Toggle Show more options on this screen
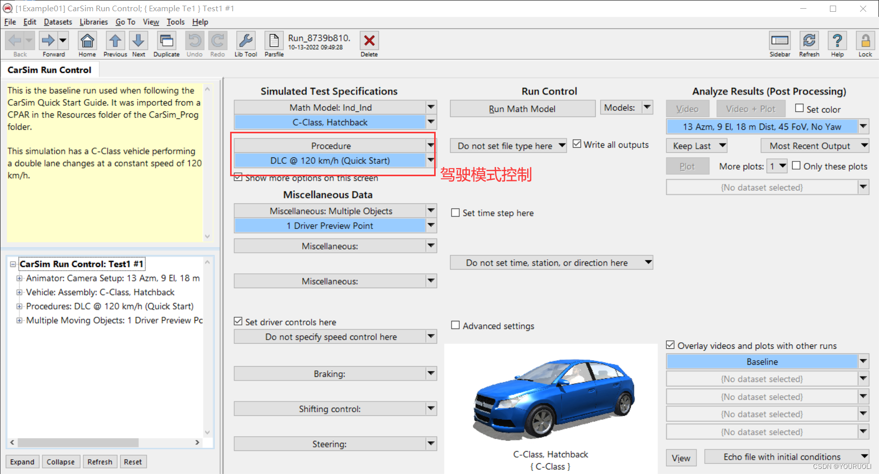This screenshot has width=879, height=474. click(x=238, y=178)
